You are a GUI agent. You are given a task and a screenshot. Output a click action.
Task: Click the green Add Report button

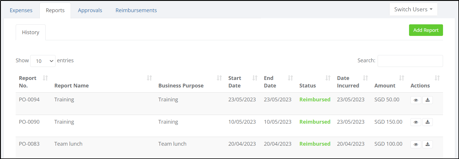[x=426, y=30]
